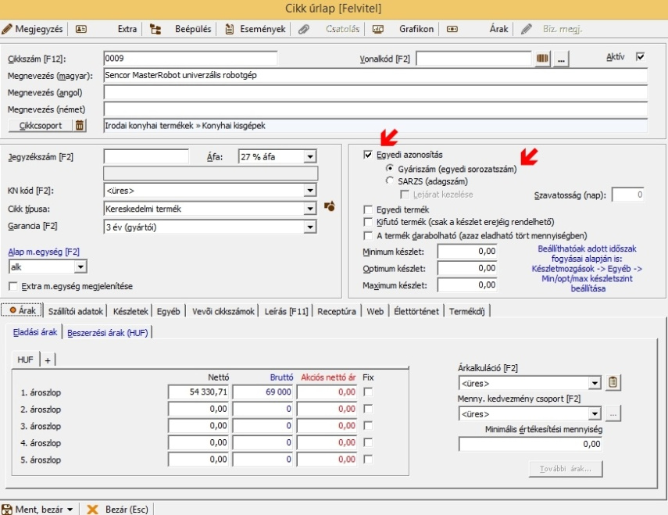Viewport: 668px width, 515px height.
Task: Click the Megjegyzés pencil icon in toolbar
Action: pyautogui.click(x=8, y=29)
